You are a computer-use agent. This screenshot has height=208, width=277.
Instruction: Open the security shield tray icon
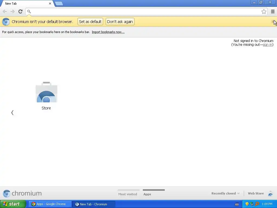click(x=247, y=204)
